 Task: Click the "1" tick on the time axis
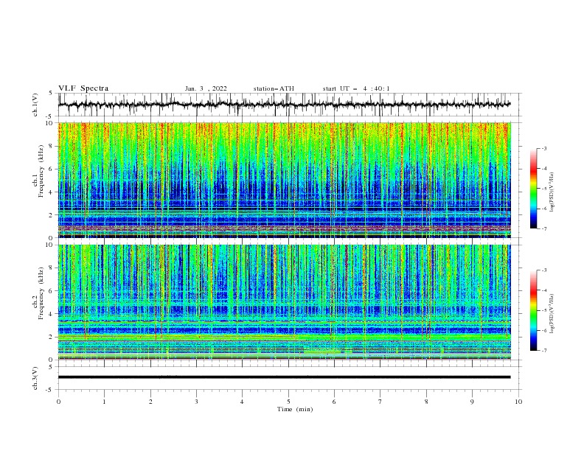click(x=105, y=402)
